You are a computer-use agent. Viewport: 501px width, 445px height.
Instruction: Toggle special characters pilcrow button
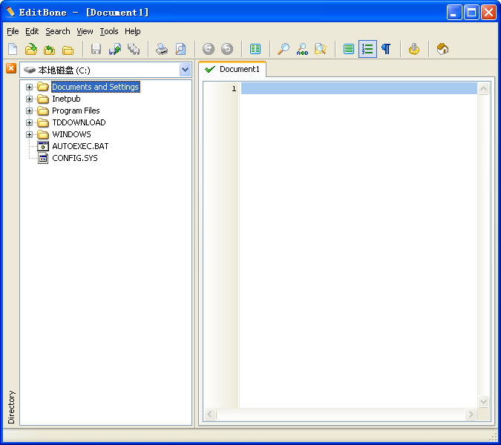point(386,49)
